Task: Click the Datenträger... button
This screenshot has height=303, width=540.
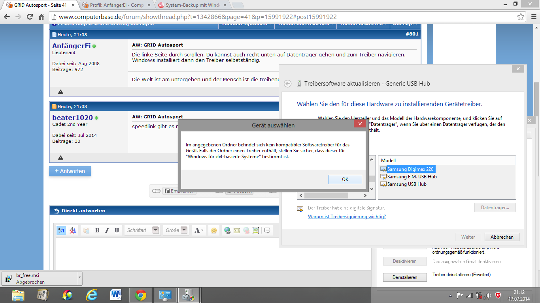Action: click(495, 208)
